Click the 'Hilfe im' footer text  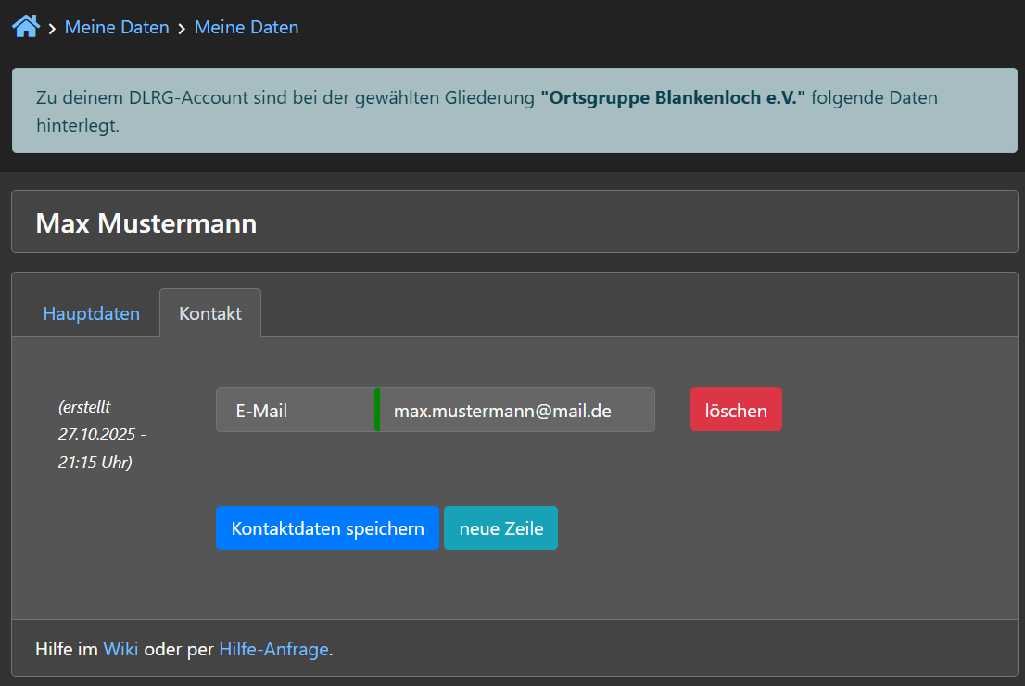(x=67, y=649)
